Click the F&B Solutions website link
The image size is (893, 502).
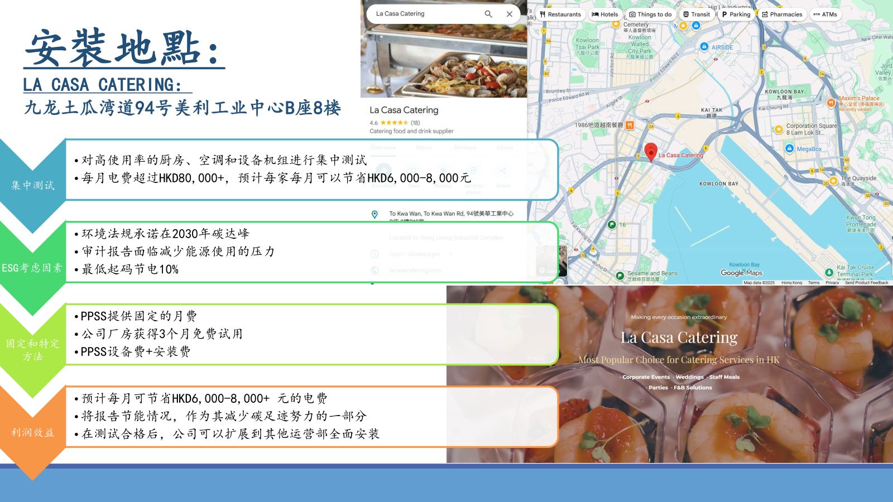(693, 388)
